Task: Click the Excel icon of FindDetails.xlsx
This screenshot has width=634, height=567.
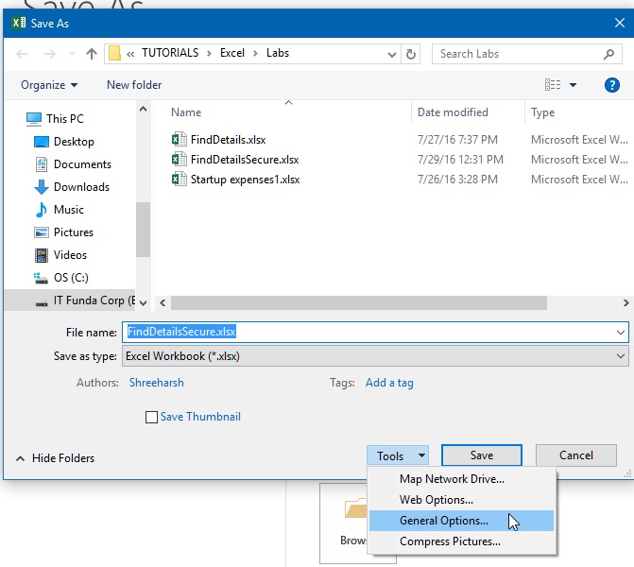Action: [179, 140]
